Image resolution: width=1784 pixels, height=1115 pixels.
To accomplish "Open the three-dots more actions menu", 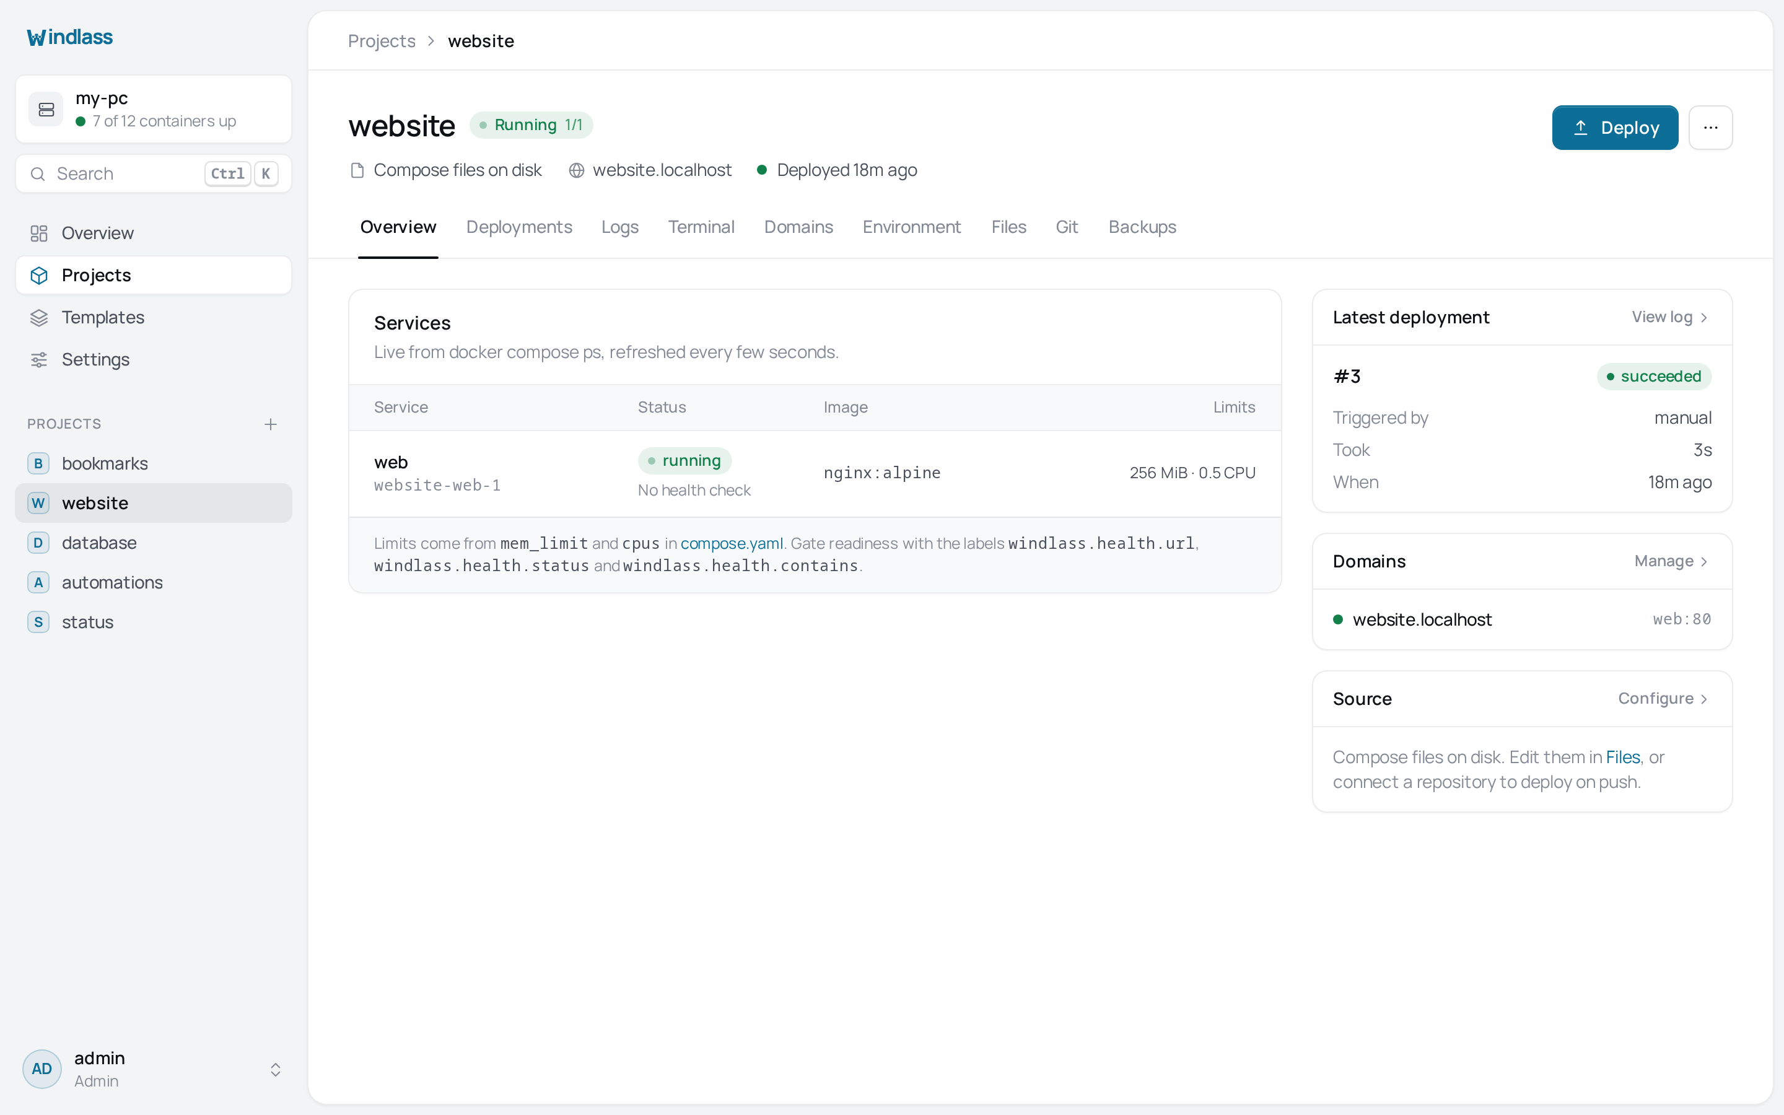I will point(1710,128).
